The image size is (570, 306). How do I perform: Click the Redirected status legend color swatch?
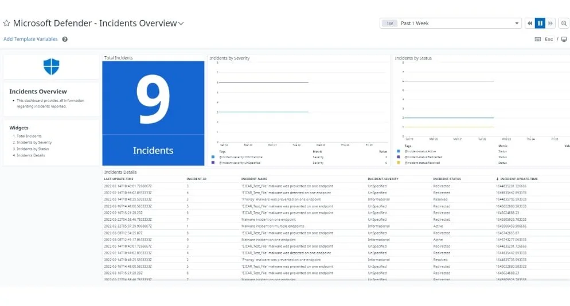pyautogui.click(x=399, y=157)
